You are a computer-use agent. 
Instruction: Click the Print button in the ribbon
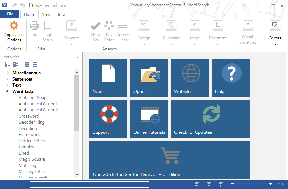tap(34, 29)
